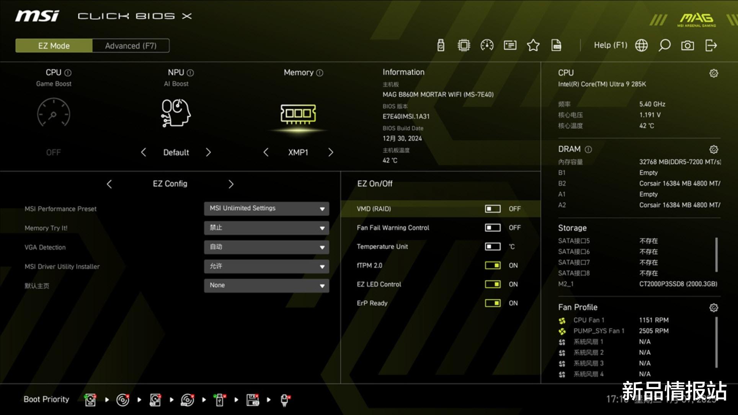Image resolution: width=738 pixels, height=415 pixels.
Task: Click Memory previous arrow left of XMP1
Action: click(x=266, y=152)
